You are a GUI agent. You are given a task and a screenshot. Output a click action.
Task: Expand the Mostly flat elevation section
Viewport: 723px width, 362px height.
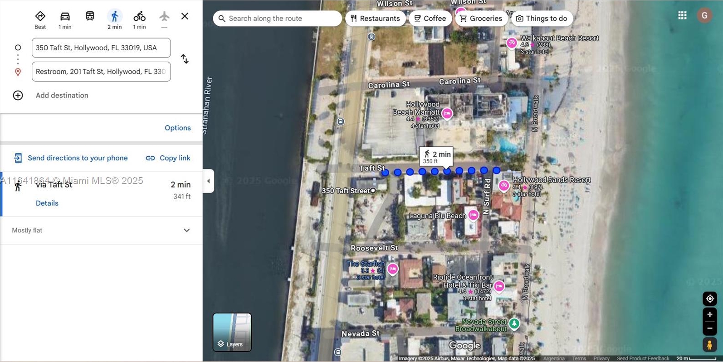186,230
